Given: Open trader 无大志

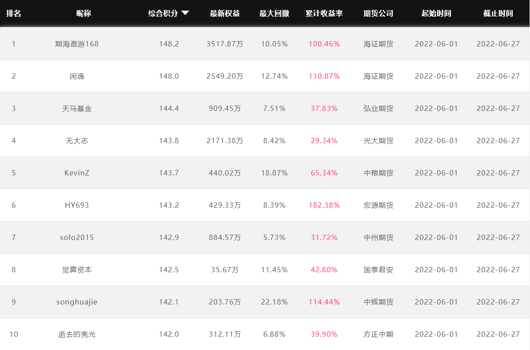Looking at the screenshot, I should pos(77,141).
